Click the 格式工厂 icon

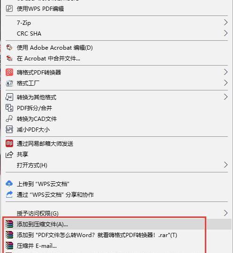point(9,83)
